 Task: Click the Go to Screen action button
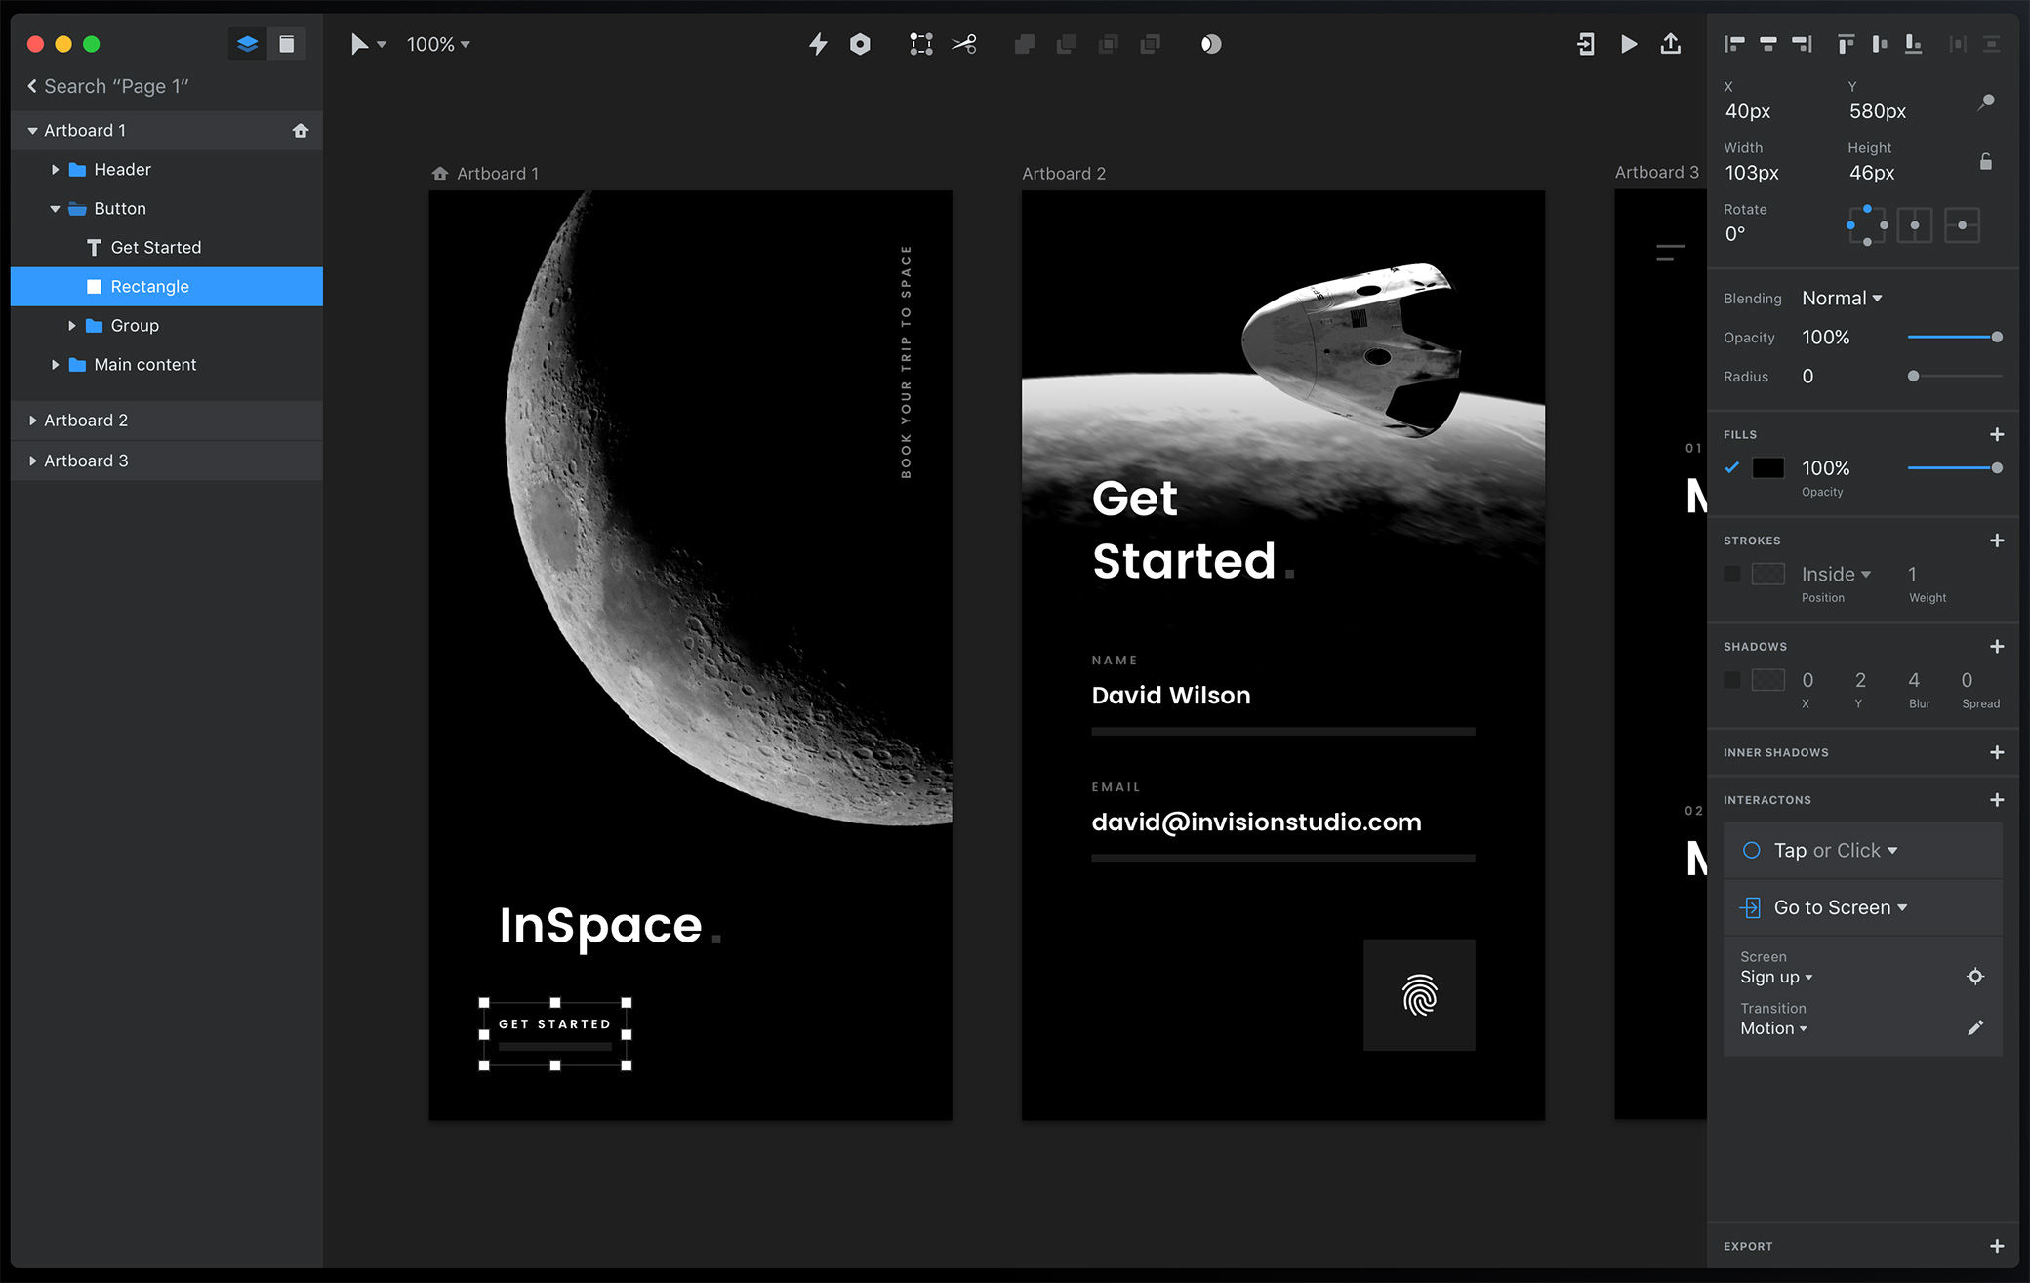coord(1835,907)
